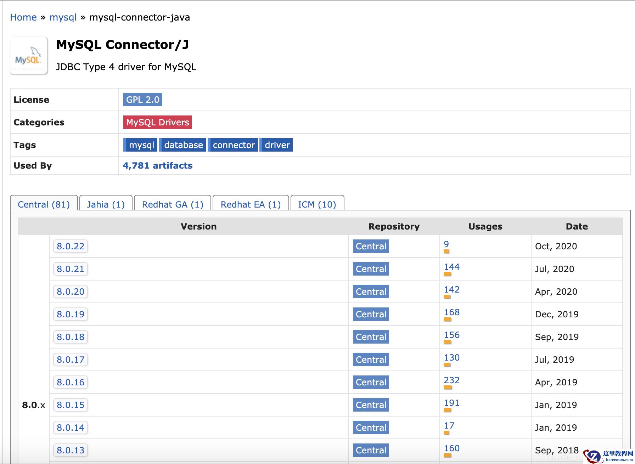Click the 8.0.x version group label
This screenshot has height=464, width=635.
pyautogui.click(x=34, y=405)
